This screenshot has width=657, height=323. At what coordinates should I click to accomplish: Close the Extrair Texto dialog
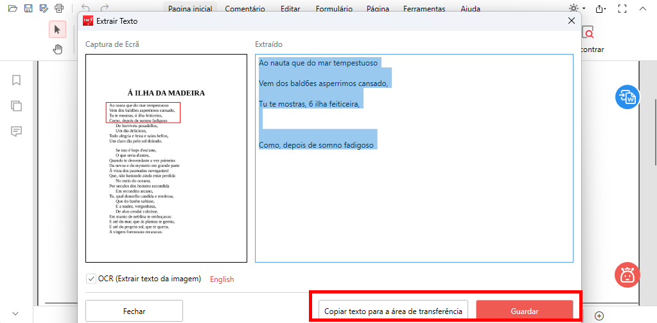(571, 21)
